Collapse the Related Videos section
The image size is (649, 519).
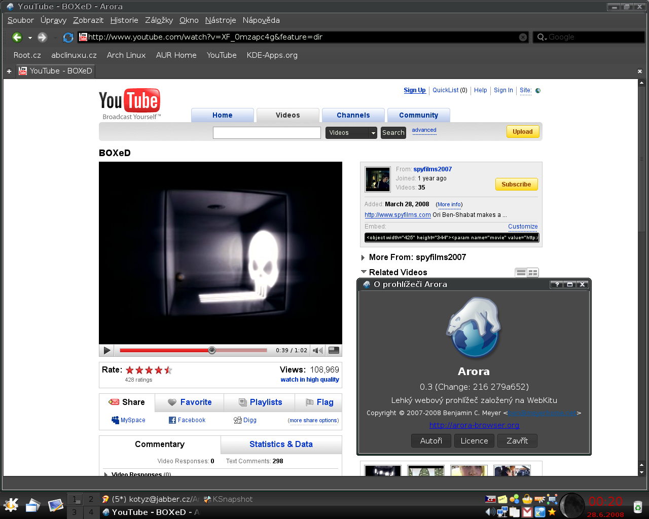(364, 272)
